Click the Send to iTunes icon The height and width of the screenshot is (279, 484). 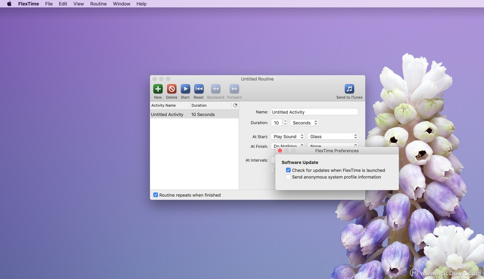point(350,89)
